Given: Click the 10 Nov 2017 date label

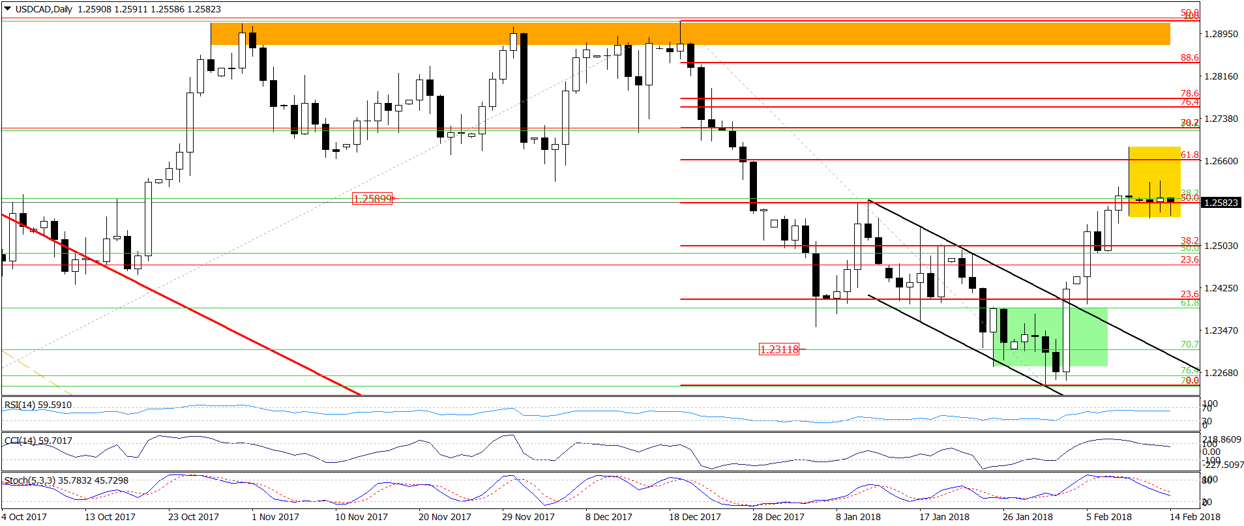Looking at the screenshot, I should click(361, 517).
